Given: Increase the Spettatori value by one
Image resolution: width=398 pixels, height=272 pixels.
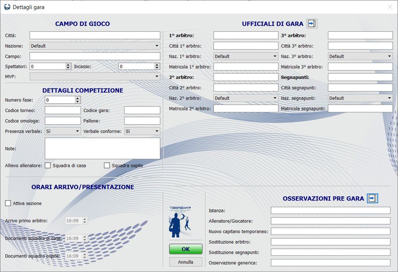Looking at the screenshot, I should (x=68, y=64).
